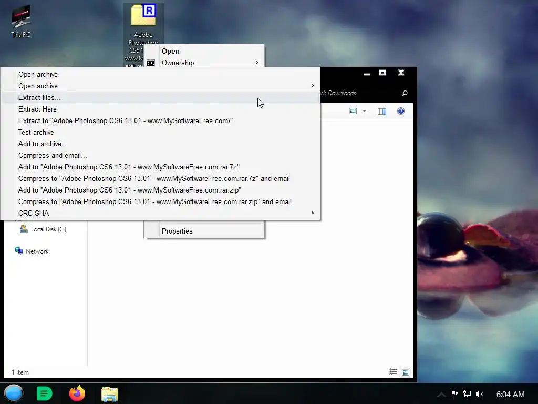Choose Compress and email...
The width and height of the screenshot is (538, 404).
[x=160, y=155]
